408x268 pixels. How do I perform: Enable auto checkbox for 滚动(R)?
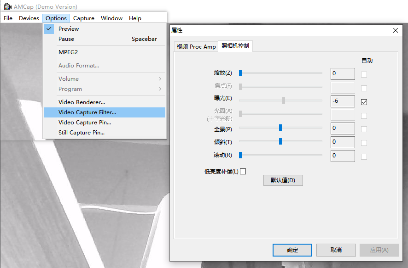coord(364,156)
